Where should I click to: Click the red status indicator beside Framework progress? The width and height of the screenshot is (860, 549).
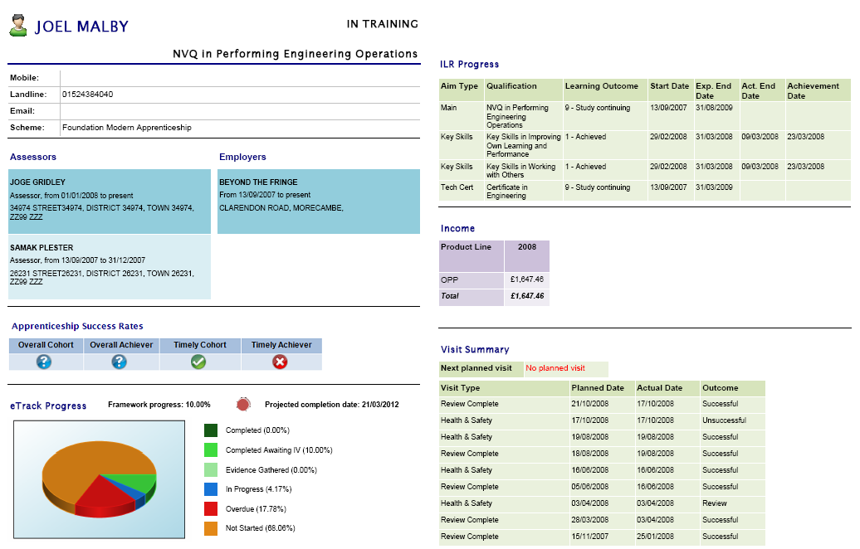coord(243,405)
